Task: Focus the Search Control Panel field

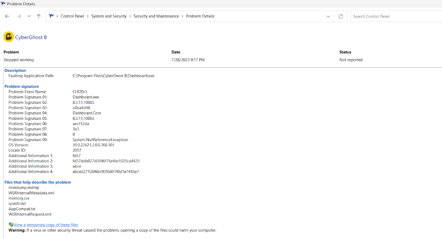Action: point(395,17)
